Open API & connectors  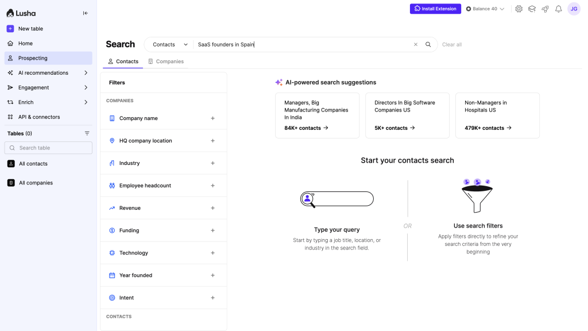[39, 117]
